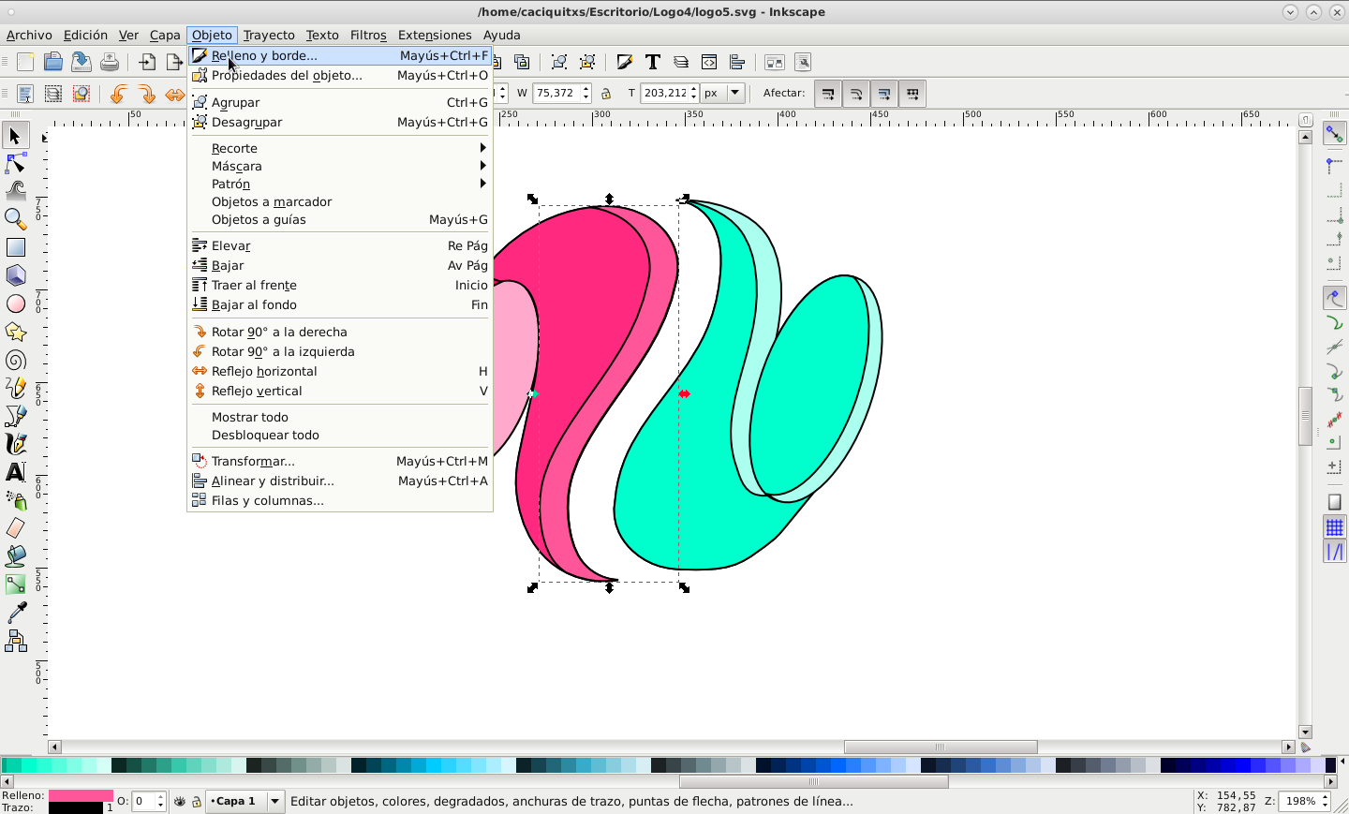1349x814 pixels.
Task: Select the Star and polygon tool
Action: (x=15, y=333)
